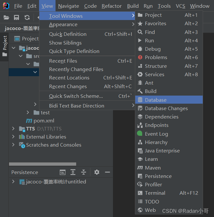Click the Build hammer icon
Viewport: 214px width, 217px height.
140,91
